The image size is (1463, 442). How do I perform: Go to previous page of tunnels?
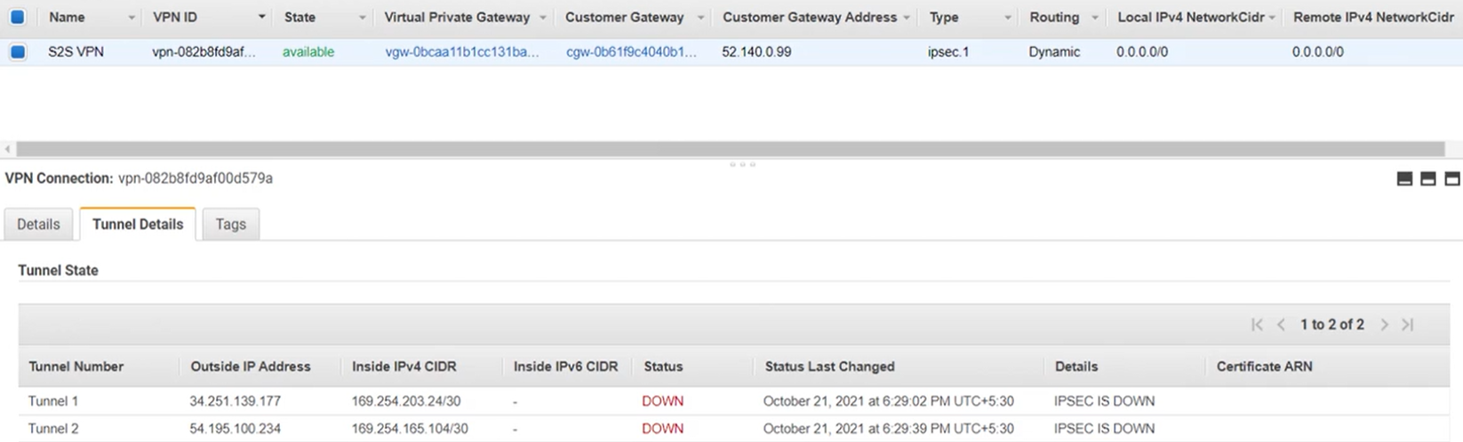pyautogui.click(x=1281, y=325)
